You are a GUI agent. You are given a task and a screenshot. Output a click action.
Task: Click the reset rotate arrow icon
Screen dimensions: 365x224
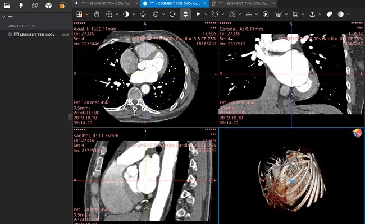(x=172, y=14)
